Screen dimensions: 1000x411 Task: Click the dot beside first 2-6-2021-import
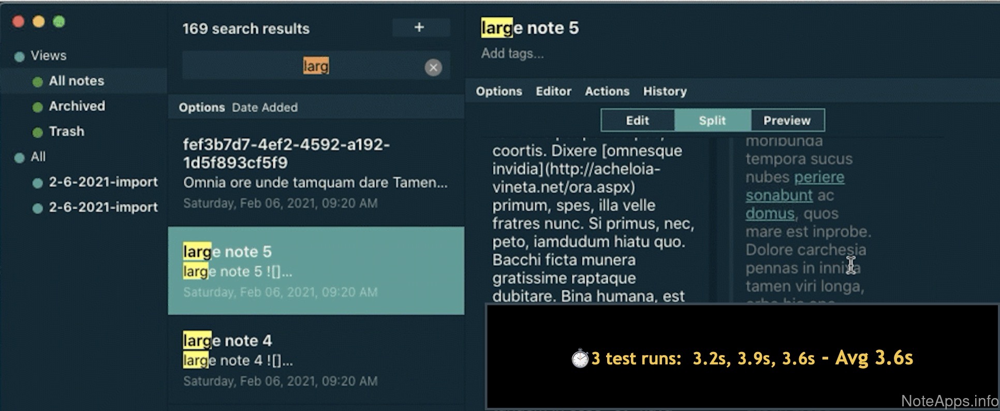point(37,183)
